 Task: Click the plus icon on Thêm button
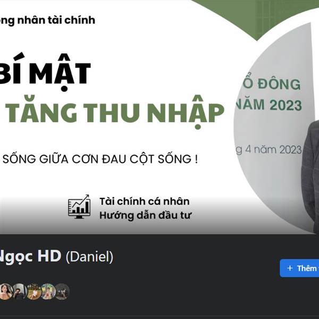coord(290,268)
